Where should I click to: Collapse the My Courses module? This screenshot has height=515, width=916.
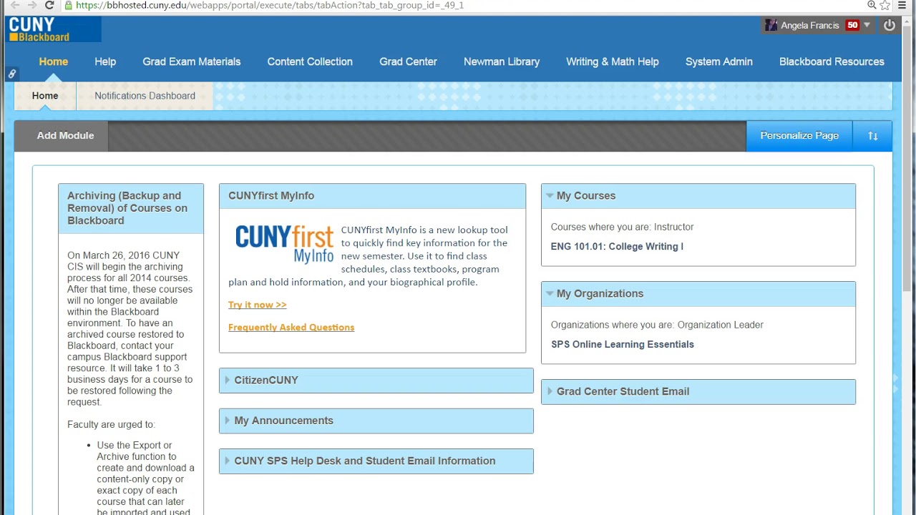click(x=550, y=196)
